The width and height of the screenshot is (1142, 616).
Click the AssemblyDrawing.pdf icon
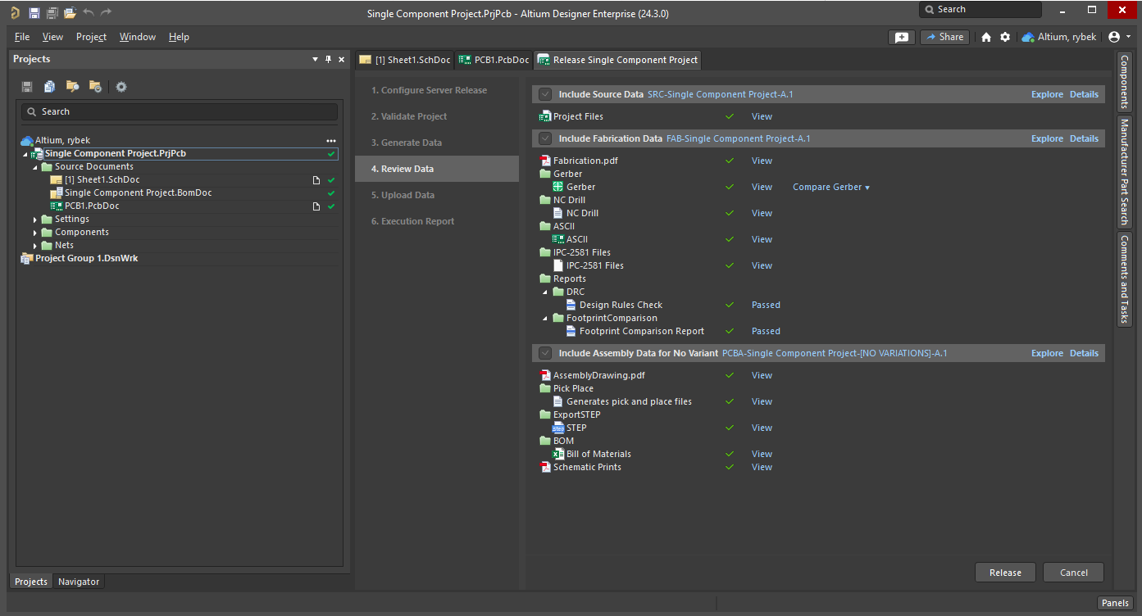click(545, 375)
